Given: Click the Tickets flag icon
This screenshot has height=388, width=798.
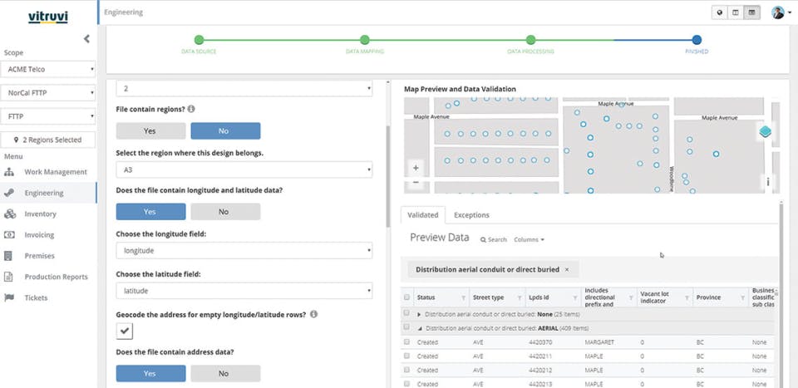Looking at the screenshot, I should coord(10,297).
